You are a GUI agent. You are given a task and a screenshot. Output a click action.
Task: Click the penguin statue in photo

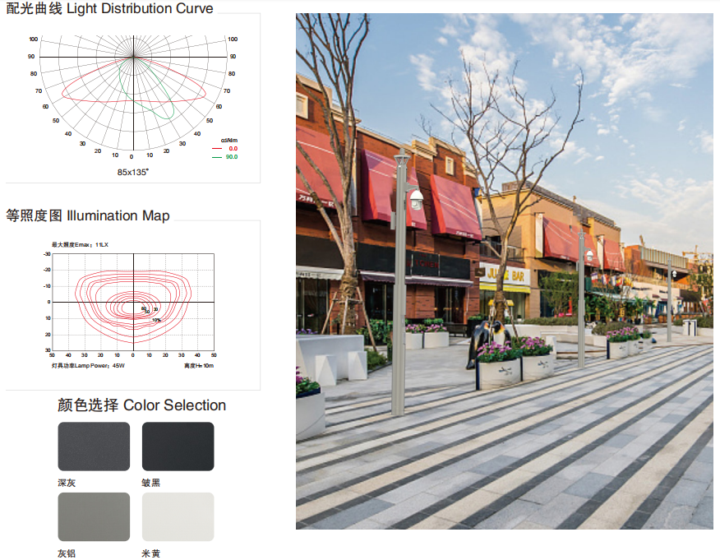(x=485, y=339)
